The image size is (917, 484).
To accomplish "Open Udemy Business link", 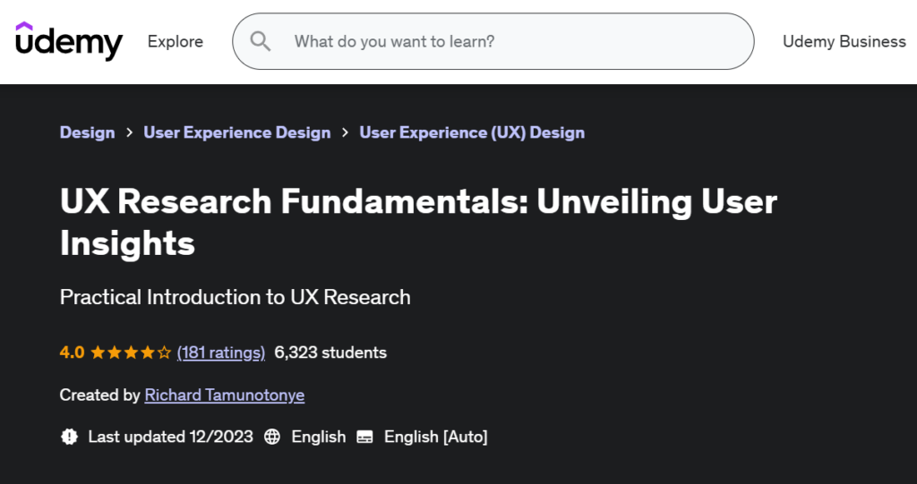I will 844,41.
